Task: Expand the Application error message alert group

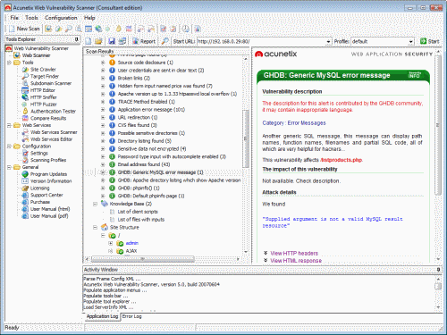Action: coord(103,110)
